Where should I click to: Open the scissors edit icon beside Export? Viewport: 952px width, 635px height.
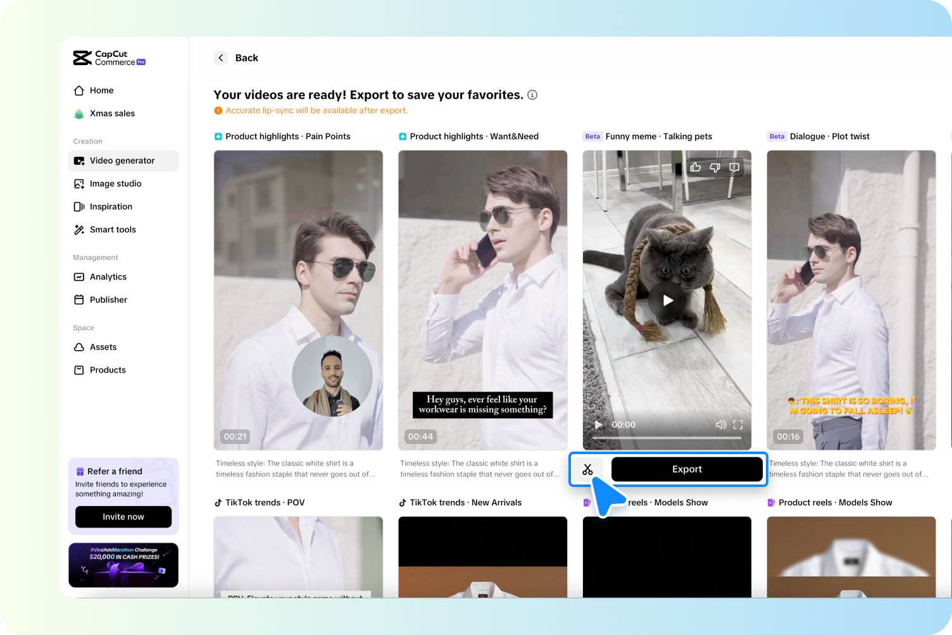(x=588, y=469)
